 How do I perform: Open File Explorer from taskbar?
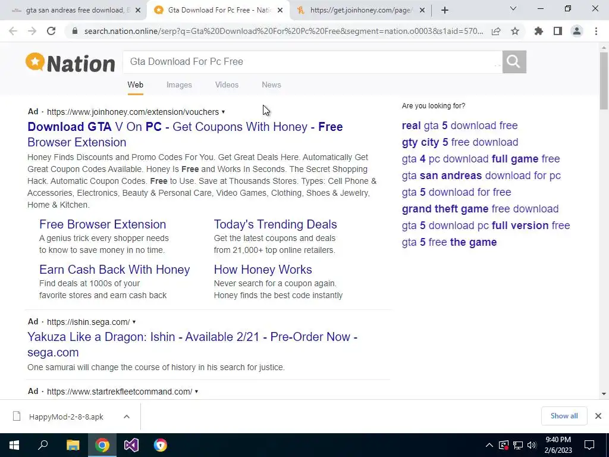tap(73, 445)
